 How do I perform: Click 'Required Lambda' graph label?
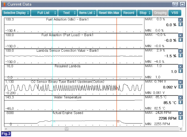click(x=68, y=66)
